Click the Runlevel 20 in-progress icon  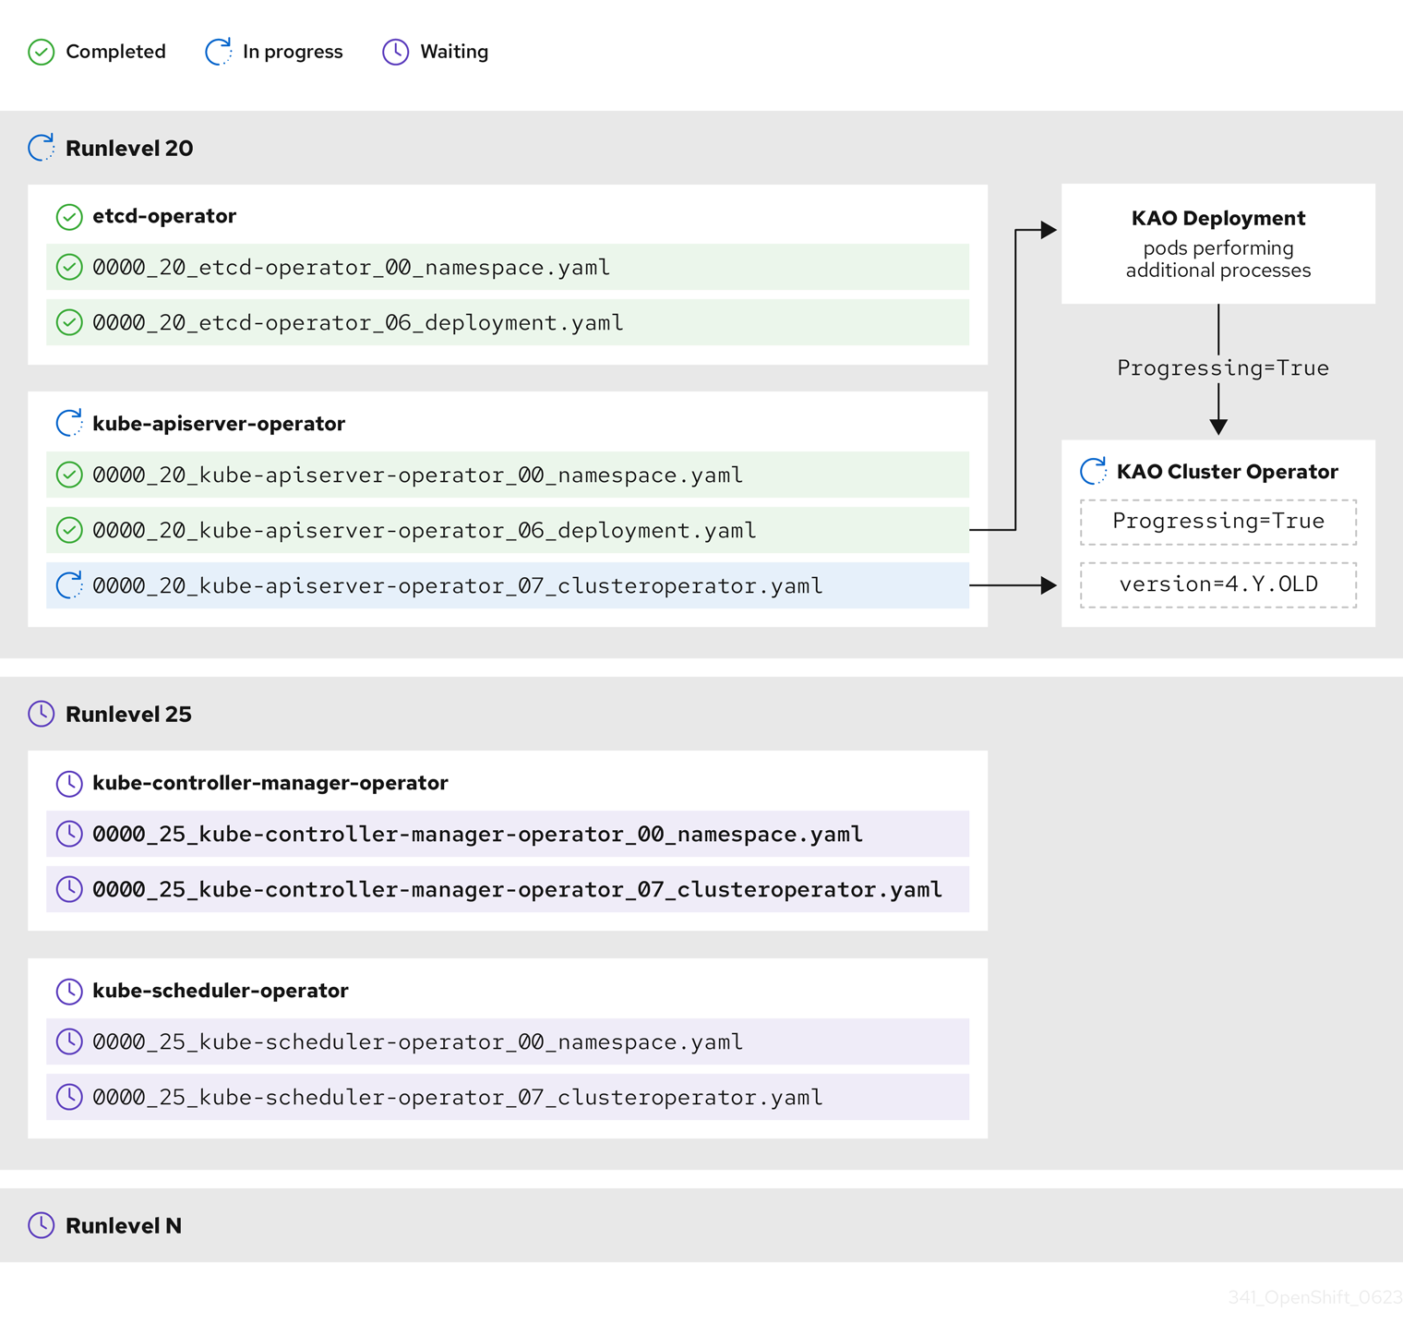(x=42, y=148)
